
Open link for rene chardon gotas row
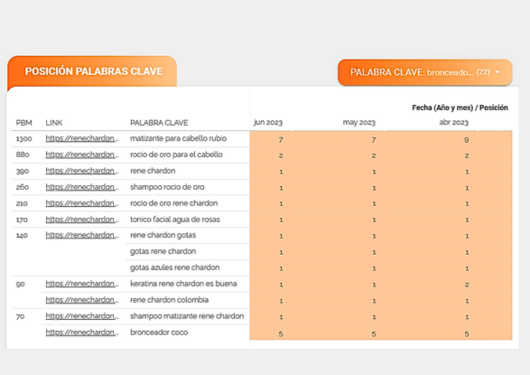[x=82, y=235]
